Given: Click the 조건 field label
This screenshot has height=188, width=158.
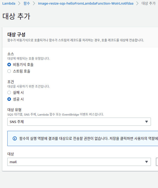Looking at the screenshot, I should [x=11, y=82].
